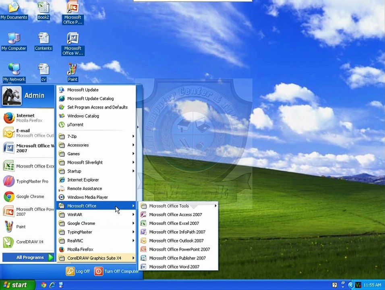This screenshot has height=290, width=385.
Task: Open My Documents desktop icon
Action: click(x=14, y=10)
